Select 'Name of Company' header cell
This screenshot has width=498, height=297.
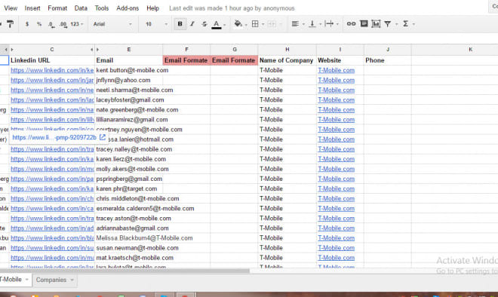[x=287, y=60]
